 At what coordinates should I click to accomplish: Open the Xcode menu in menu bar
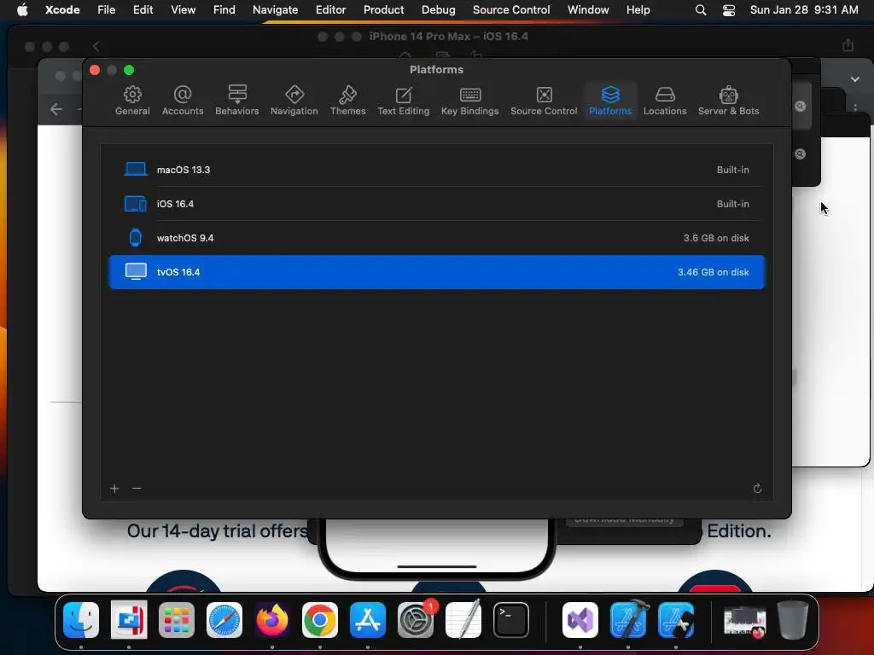coord(62,10)
